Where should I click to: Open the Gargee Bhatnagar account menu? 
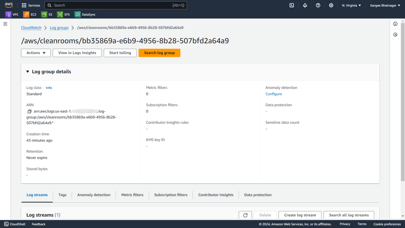(x=385, y=5)
